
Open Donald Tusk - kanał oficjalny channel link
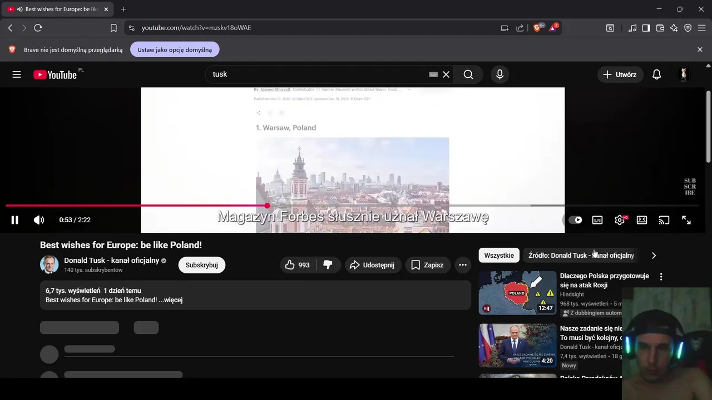112,261
